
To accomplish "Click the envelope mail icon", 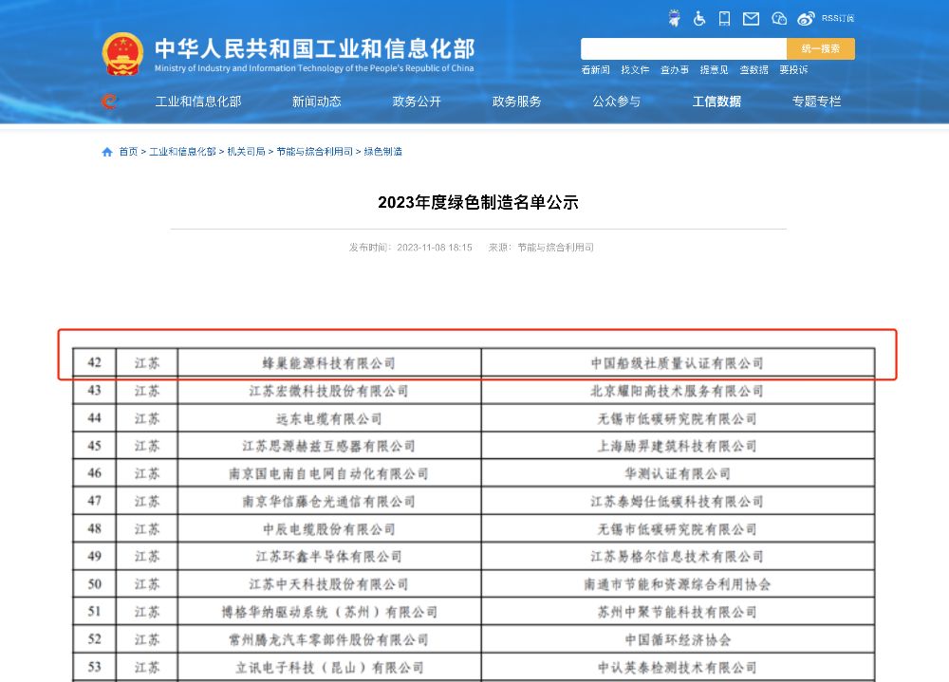I will [751, 19].
